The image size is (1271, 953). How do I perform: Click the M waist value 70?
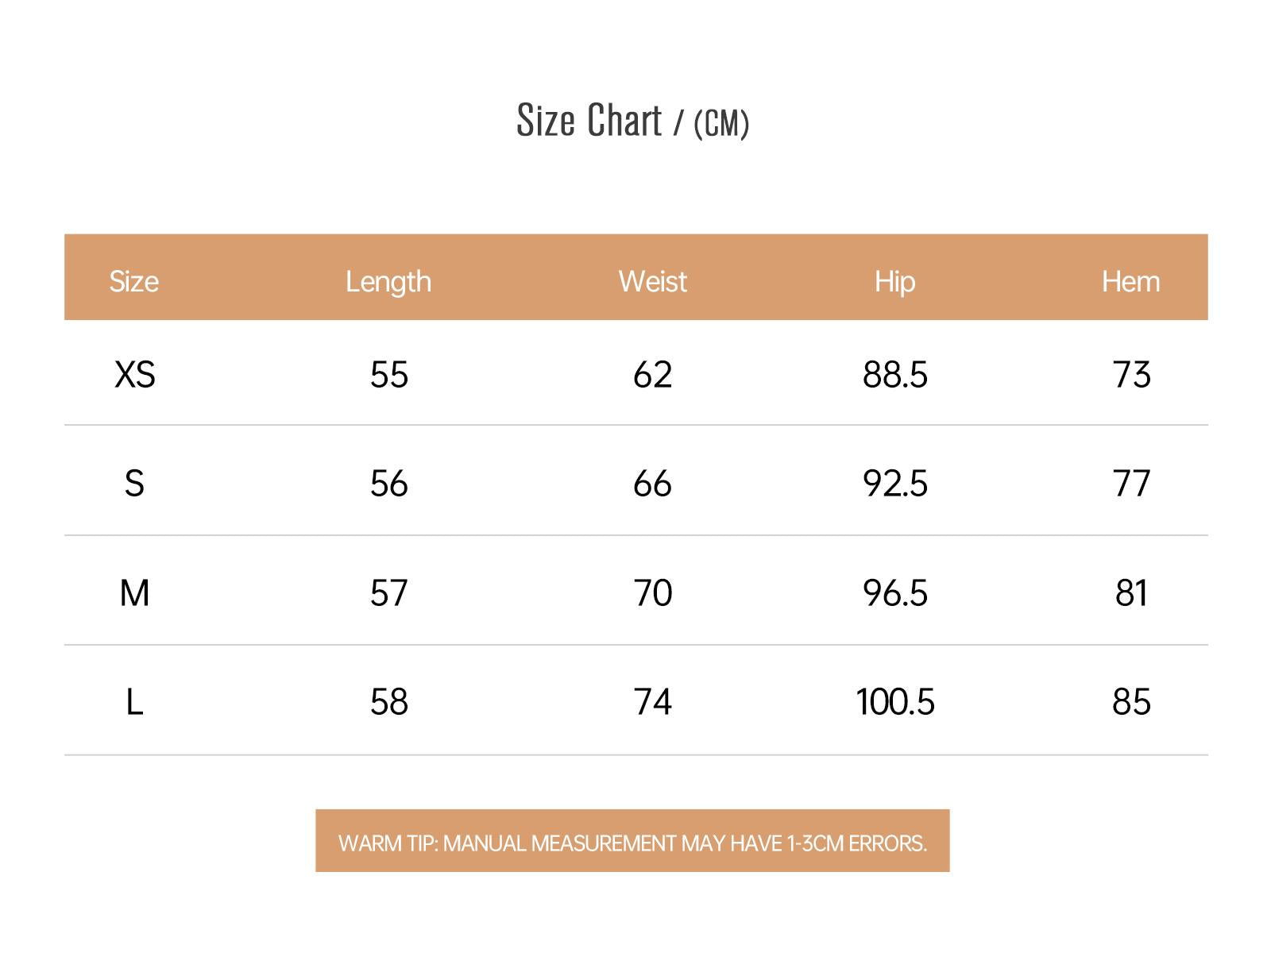(652, 592)
